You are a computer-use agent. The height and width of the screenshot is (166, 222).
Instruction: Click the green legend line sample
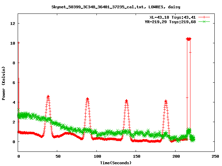pyautogui.click(x=204, y=21)
